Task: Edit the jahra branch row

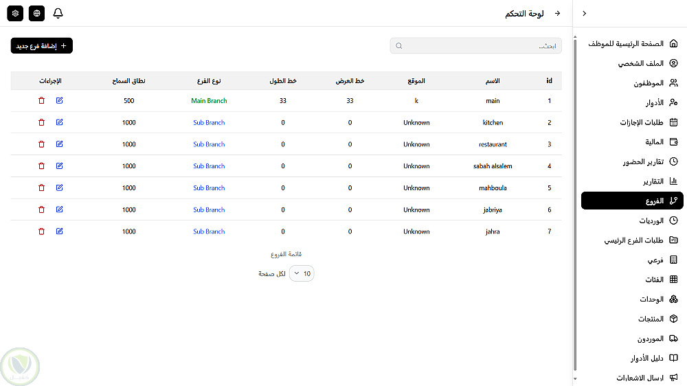Action: tap(60, 231)
